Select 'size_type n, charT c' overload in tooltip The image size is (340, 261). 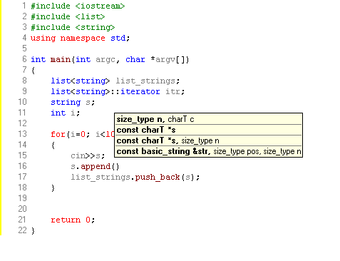208,119
